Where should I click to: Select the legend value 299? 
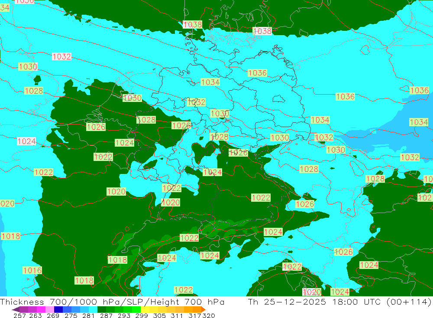[142, 315]
